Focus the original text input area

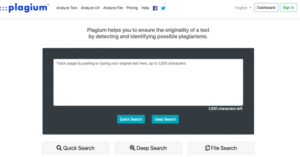click(148, 82)
